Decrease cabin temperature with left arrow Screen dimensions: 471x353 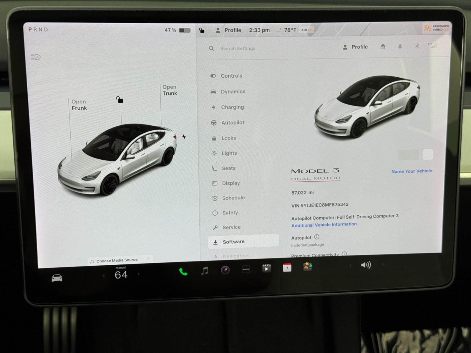point(104,276)
